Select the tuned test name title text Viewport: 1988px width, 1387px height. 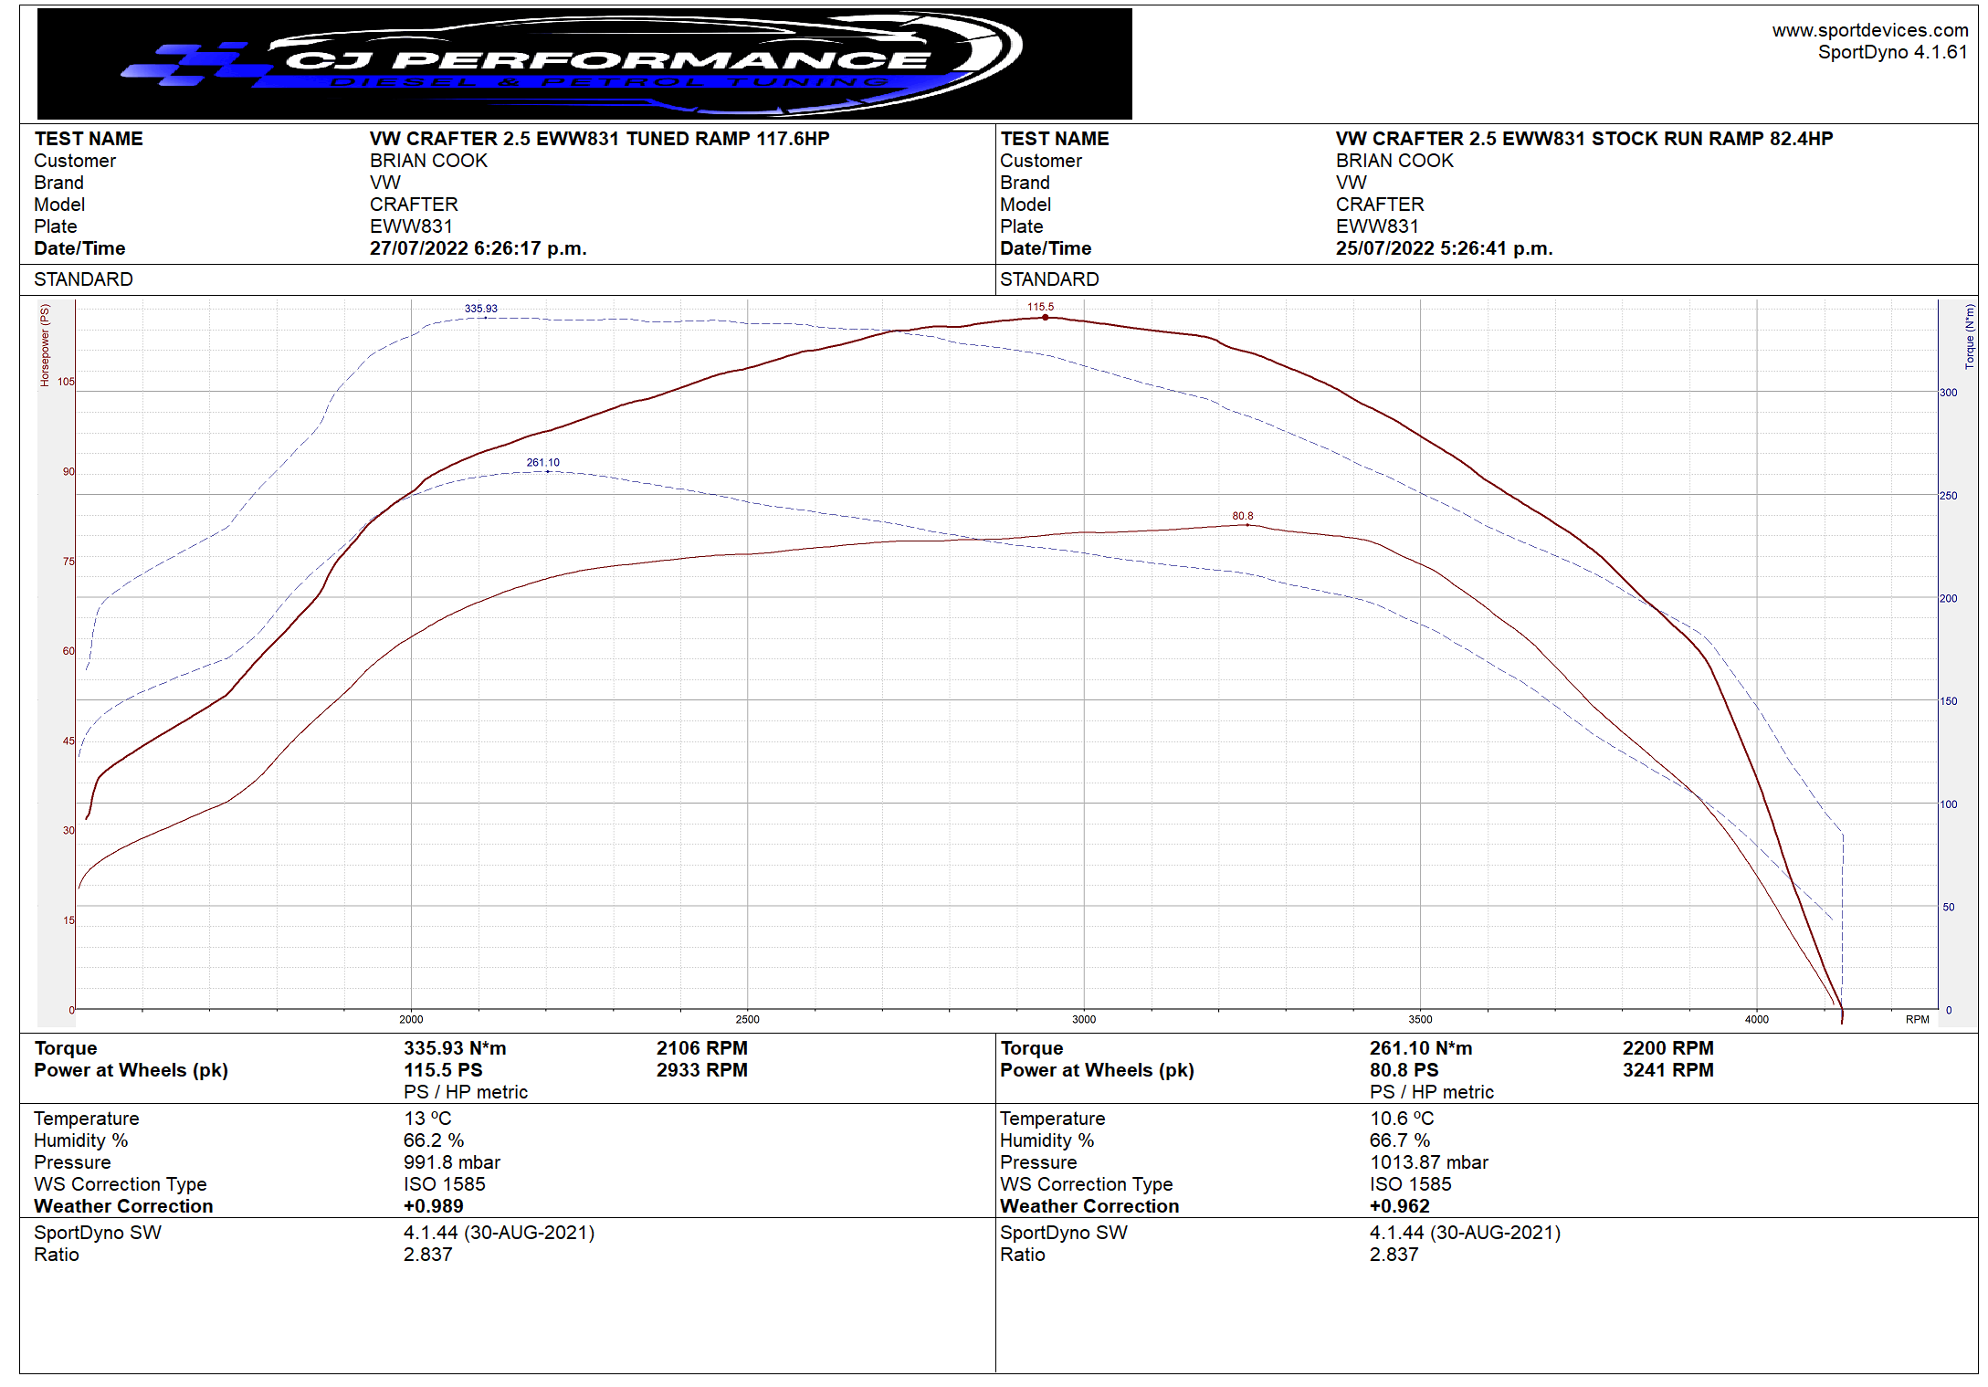(x=599, y=139)
